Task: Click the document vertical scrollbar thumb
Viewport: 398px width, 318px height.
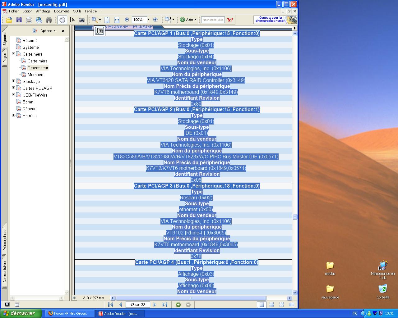Action: [295, 217]
